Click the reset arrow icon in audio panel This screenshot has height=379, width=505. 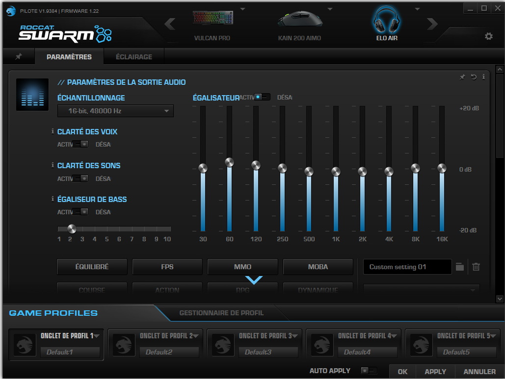click(x=474, y=77)
